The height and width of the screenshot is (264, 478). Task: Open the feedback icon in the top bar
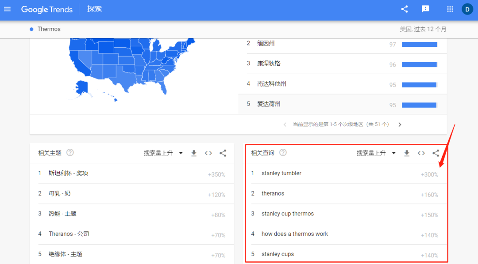click(x=425, y=9)
